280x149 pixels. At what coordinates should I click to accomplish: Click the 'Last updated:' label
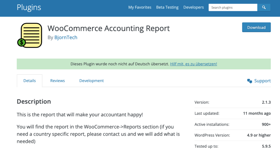coord(207,113)
